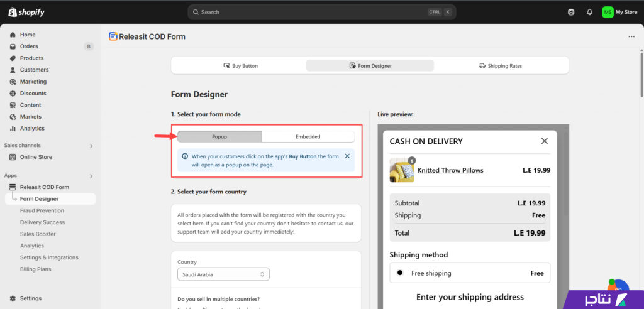Click the live preview scrollbar
The width and height of the screenshot is (644, 309).
[567, 173]
